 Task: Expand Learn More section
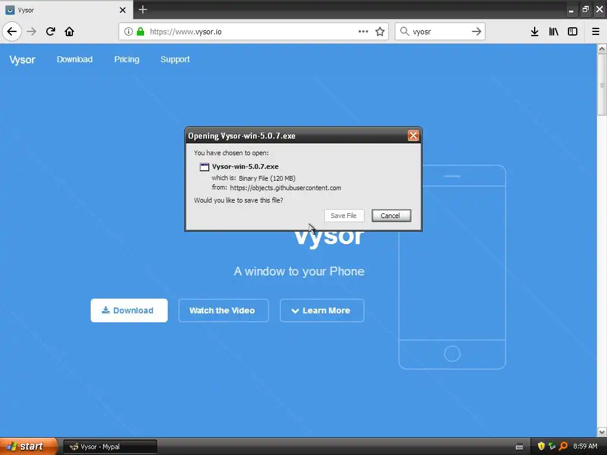[x=322, y=310]
